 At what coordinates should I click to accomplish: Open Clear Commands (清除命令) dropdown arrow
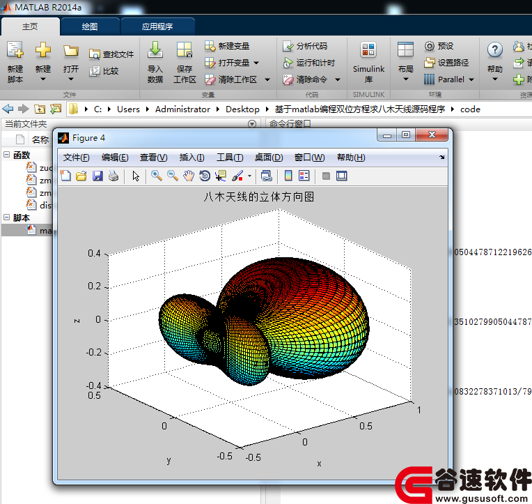[x=338, y=79]
